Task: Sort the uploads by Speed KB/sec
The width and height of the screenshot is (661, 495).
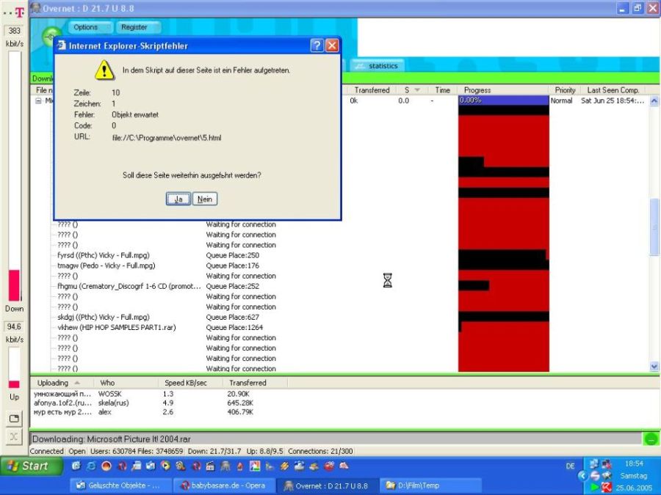Action: [x=190, y=383]
